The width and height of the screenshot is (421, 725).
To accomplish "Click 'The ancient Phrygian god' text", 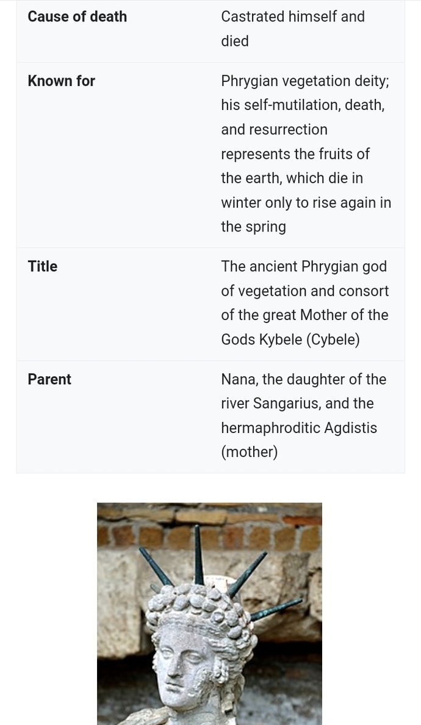I will point(304,266).
